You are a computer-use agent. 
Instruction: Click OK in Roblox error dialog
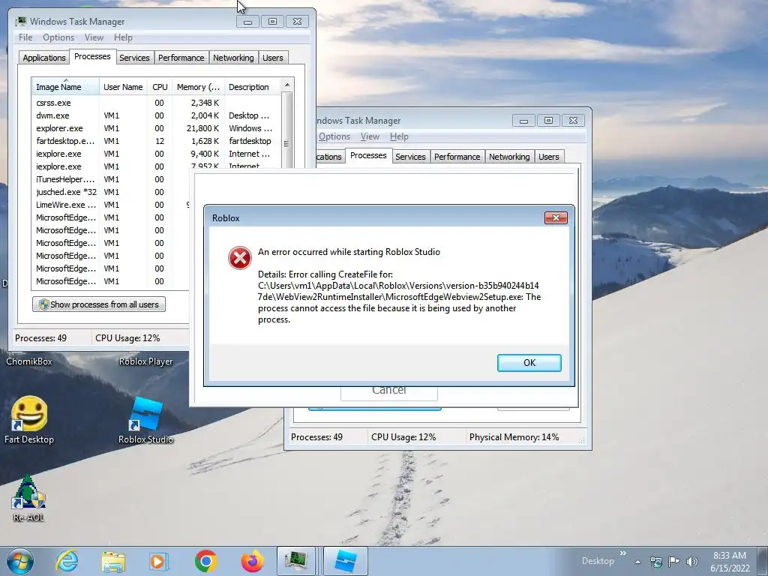[x=529, y=363]
